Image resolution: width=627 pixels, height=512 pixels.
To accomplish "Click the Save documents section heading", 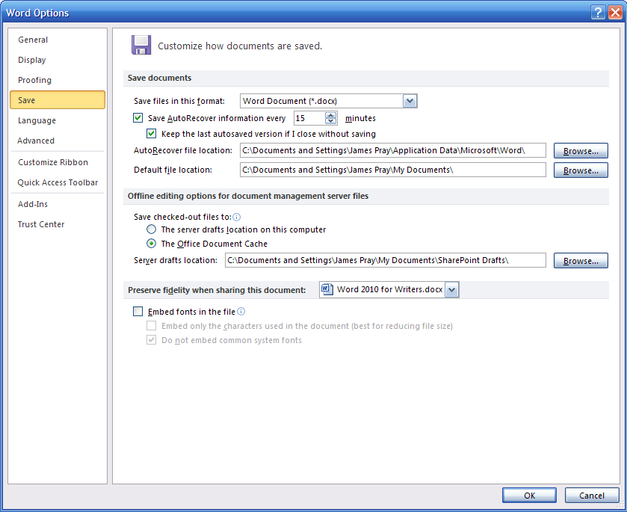I will point(159,78).
